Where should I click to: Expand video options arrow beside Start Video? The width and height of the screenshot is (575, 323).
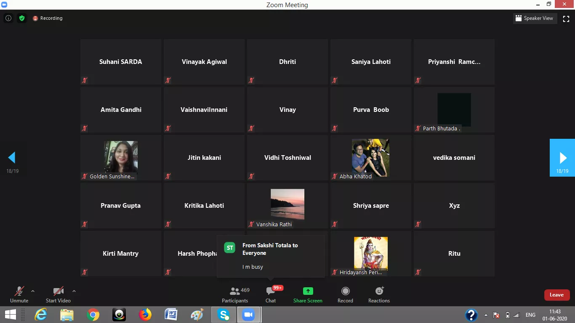(x=74, y=291)
